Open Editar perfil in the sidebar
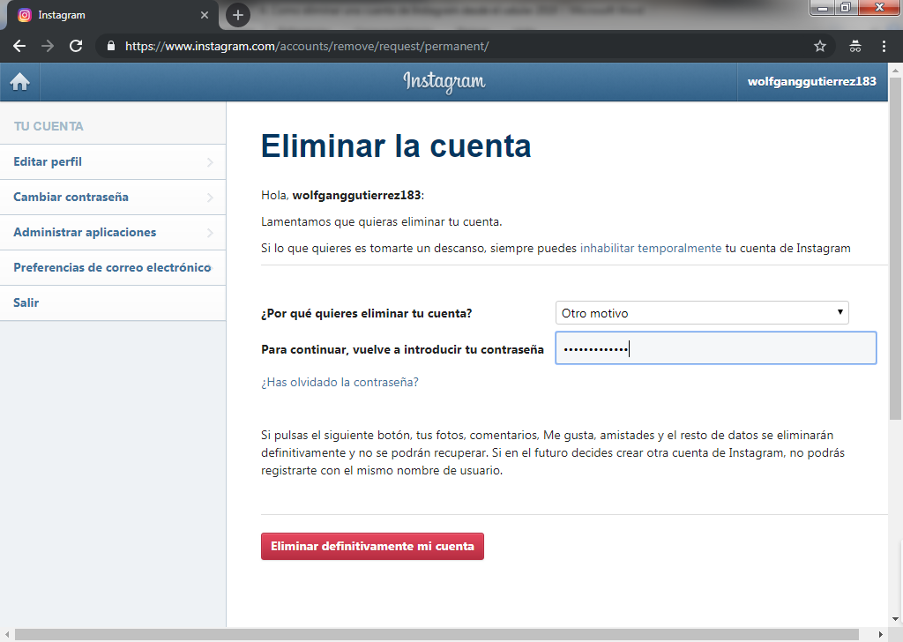 113,161
